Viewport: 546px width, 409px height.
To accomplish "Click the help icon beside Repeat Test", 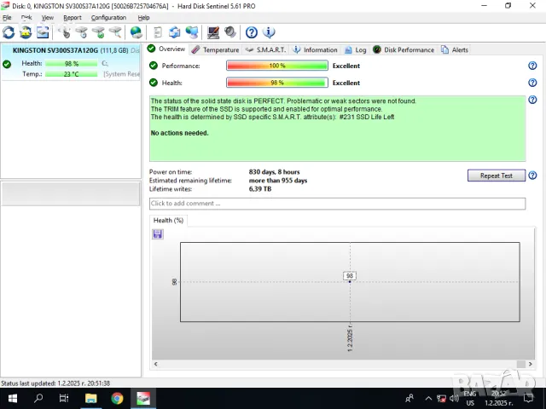I will pos(532,176).
